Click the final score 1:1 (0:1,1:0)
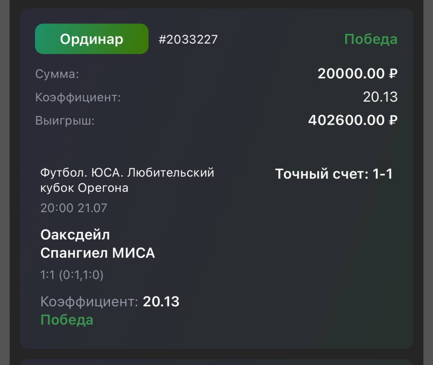 [x=72, y=275]
